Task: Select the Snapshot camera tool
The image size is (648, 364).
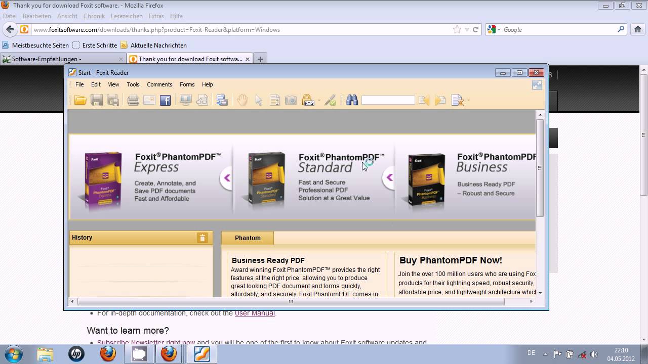Action: click(291, 100)
